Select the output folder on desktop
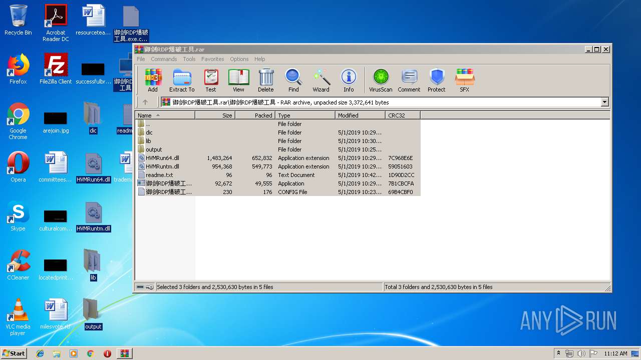Viewport: 641px width, 360px height. point(93,314)
